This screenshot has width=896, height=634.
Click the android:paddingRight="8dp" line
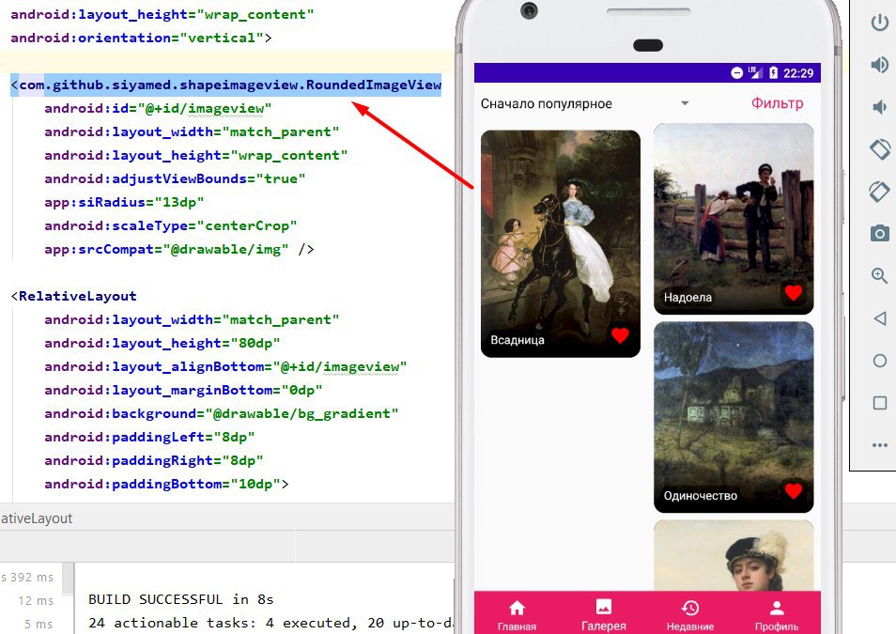point(154,460)
